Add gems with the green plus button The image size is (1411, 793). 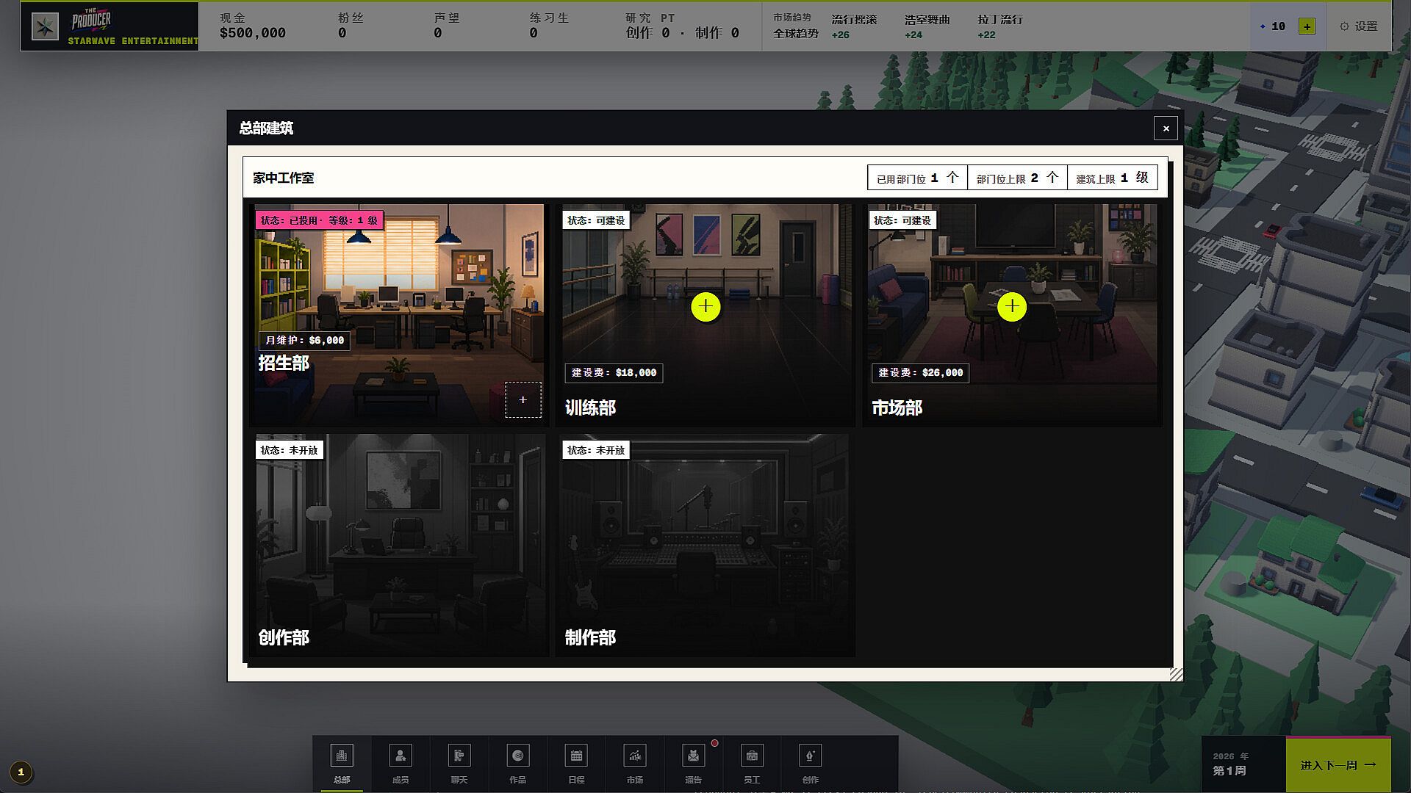(1307, 26)
